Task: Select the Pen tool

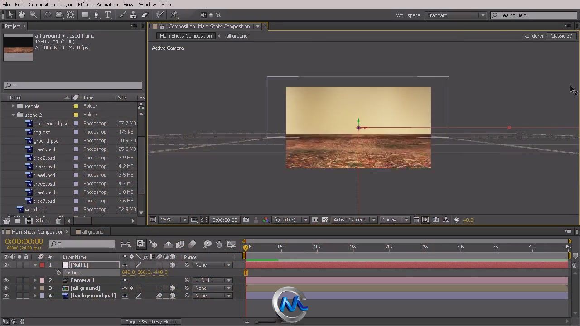Action: click(96, 15)
